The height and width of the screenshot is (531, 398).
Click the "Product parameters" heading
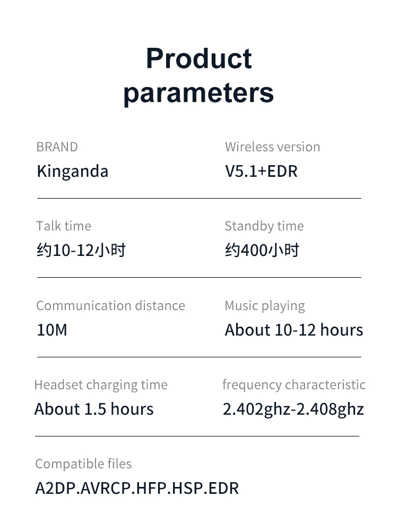(198, 75)
